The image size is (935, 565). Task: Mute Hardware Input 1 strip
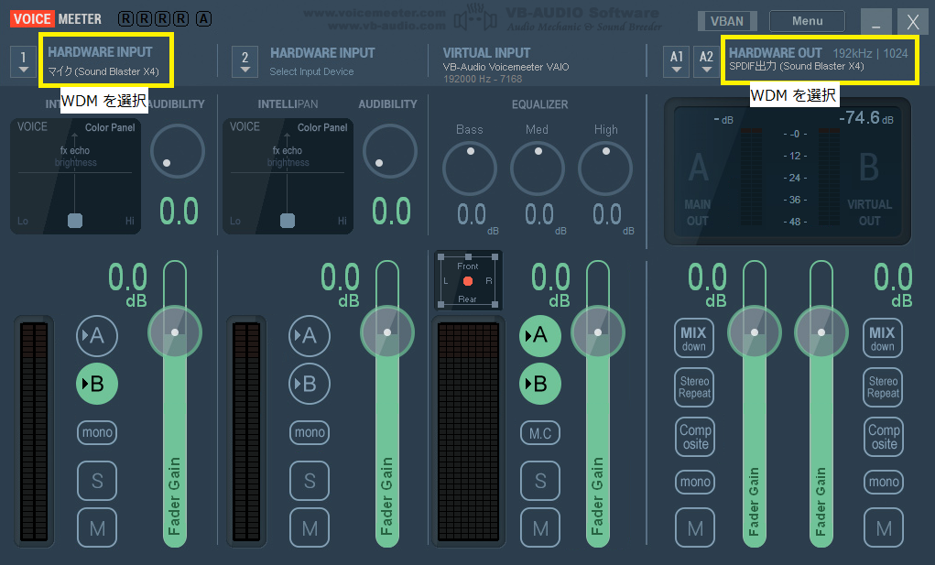[96, 527]
